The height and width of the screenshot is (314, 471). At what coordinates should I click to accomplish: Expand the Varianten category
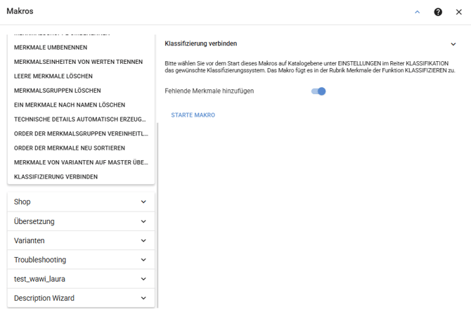80,240
